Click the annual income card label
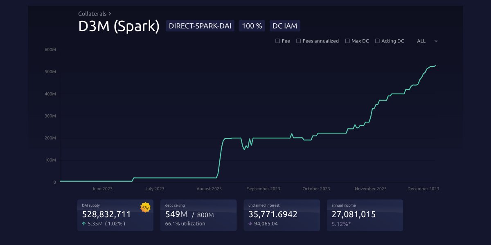Viewport: 491px width, 245px height. point(343,205)
